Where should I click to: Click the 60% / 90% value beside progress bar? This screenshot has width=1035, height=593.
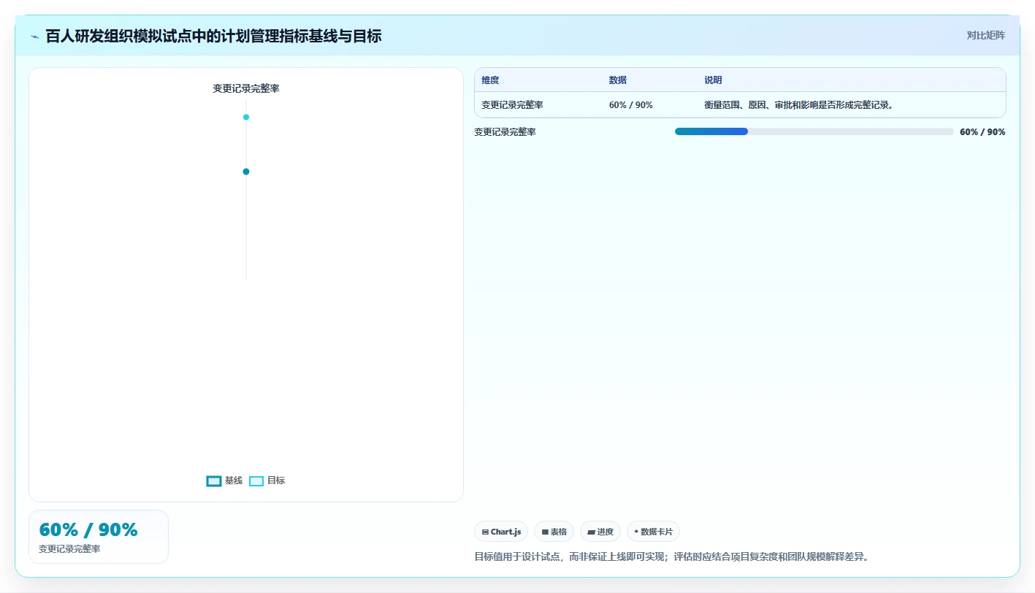pyautogui.click(x=982, y=132)
